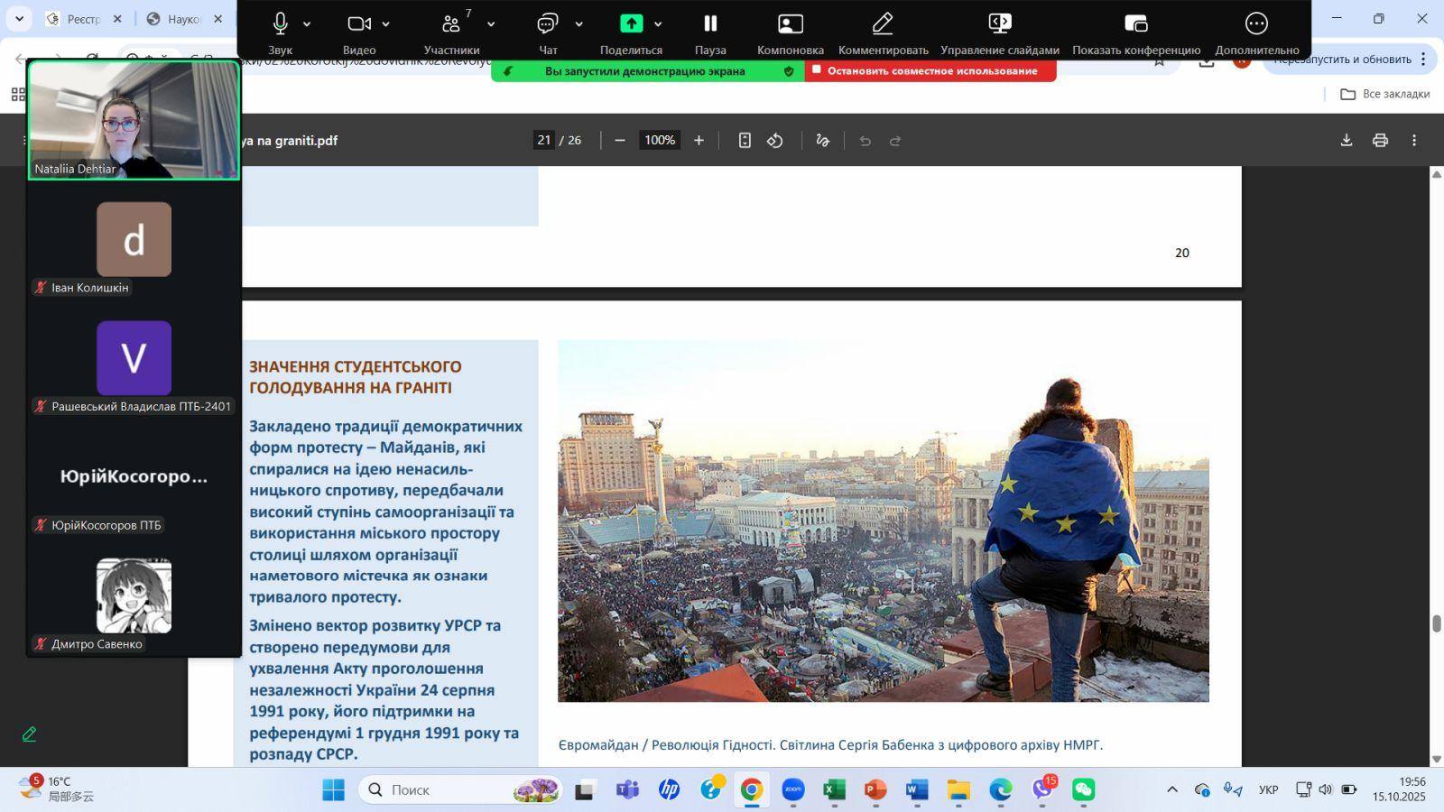Rotate the PDF page counterclockwise

tap(775, 141)
